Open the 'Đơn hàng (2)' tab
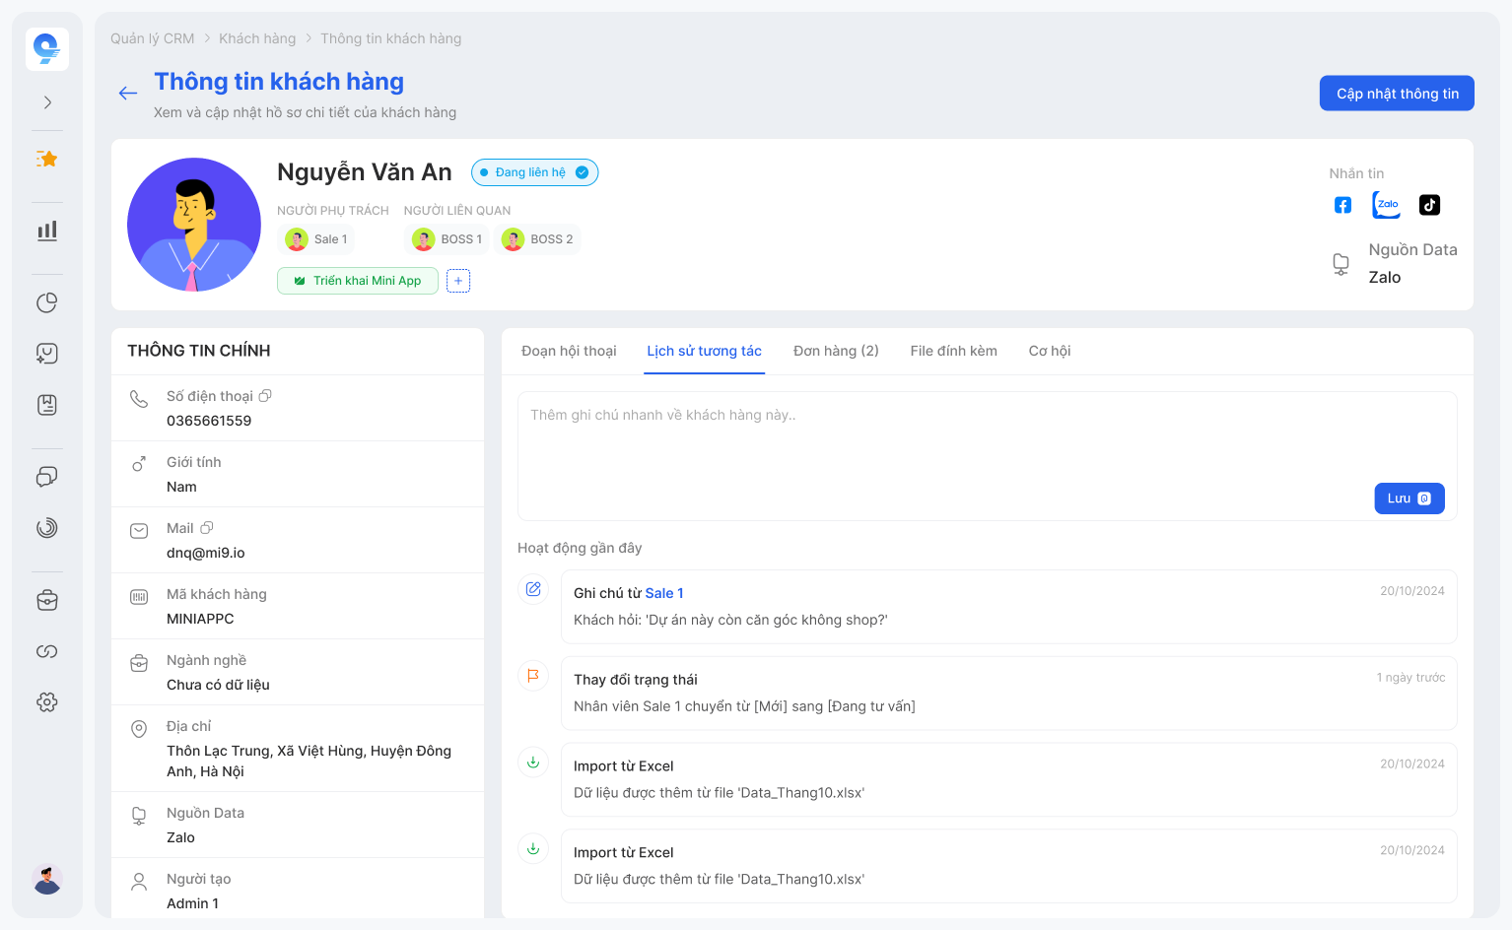Image resolution: width=1512 pixels, height=930 pixels. coord(836,352)
